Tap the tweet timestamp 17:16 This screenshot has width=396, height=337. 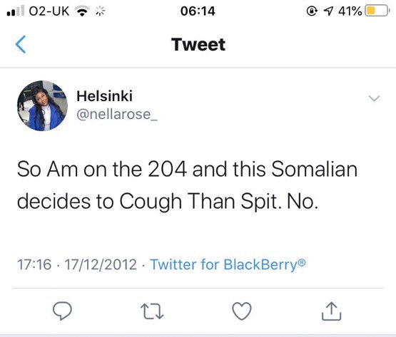(34, 264)
